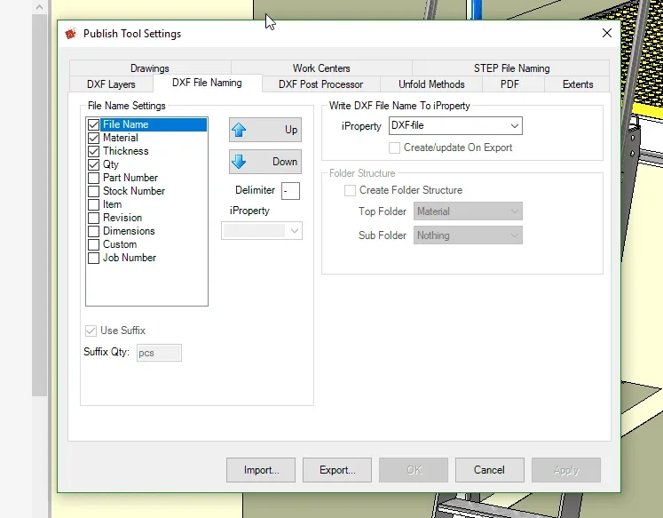Select the File Name list row text
This screenshot has height=518, width=663.
point(125,124)
